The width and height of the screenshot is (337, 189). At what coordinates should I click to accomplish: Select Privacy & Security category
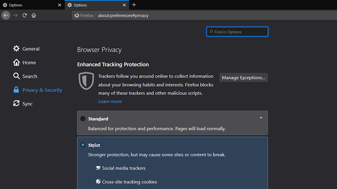point(37,90)
